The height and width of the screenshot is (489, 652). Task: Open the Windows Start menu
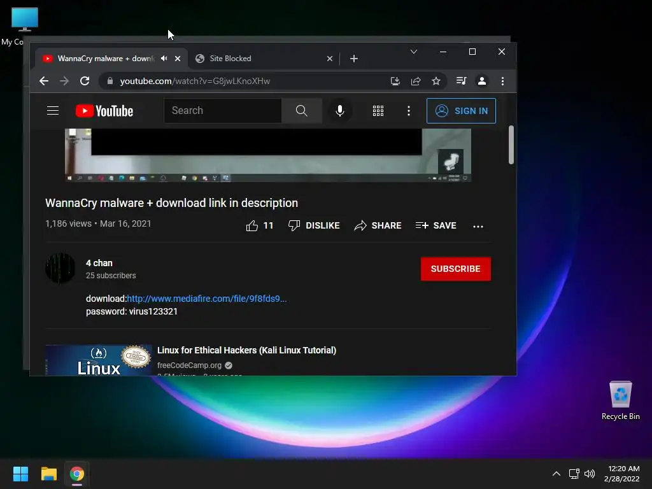(x=20, y=474)
